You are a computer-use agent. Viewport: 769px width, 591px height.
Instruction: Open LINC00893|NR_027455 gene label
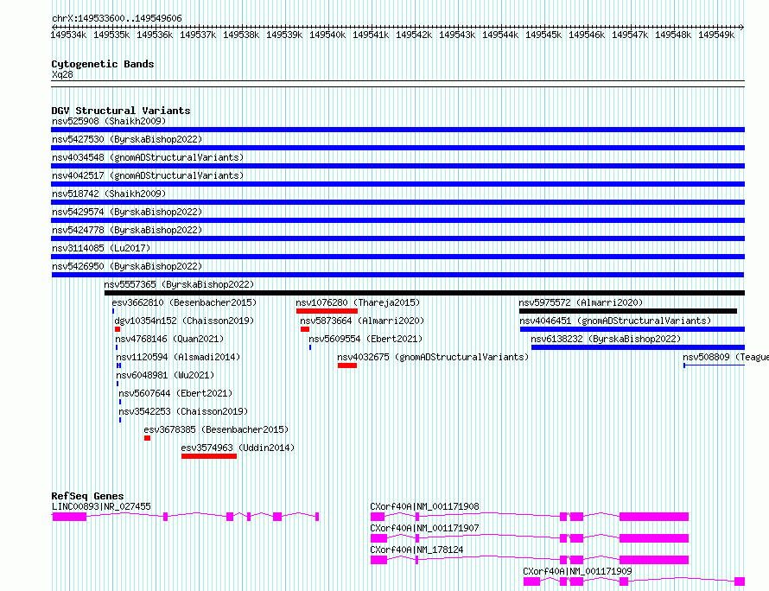(101, 506)
